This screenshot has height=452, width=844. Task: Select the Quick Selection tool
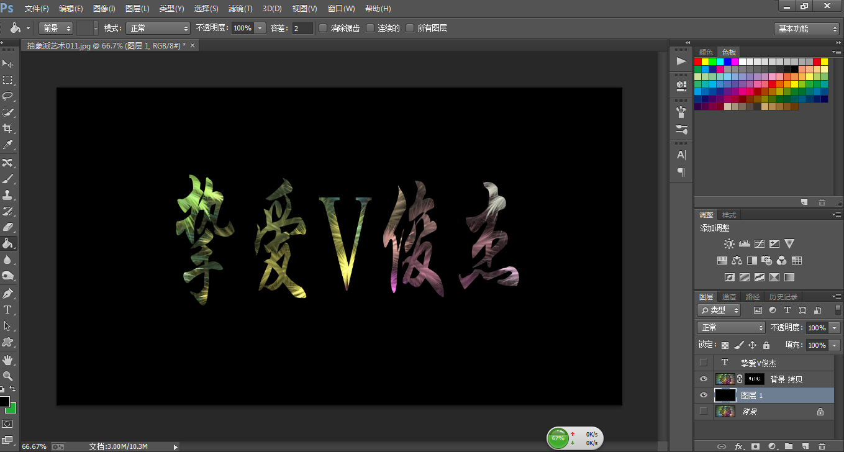[8, 112]
